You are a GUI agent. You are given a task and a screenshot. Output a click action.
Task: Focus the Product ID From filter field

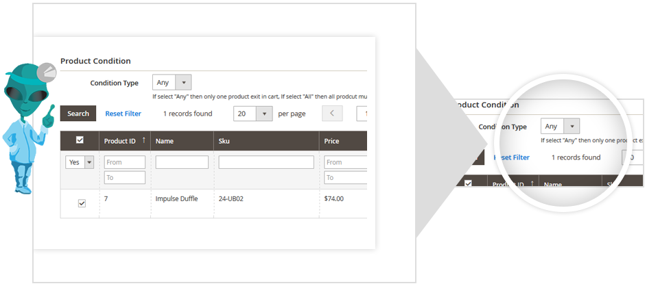[125, 163]
